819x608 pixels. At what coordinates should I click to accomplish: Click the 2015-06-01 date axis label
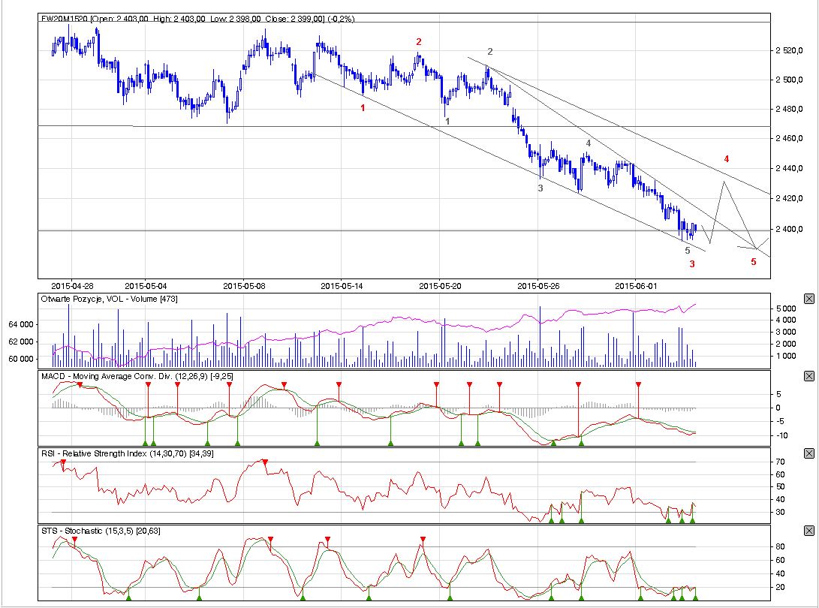634,285
